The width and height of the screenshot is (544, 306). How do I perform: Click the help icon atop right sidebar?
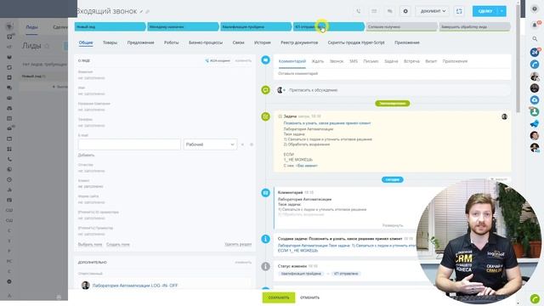pos(535,9)
